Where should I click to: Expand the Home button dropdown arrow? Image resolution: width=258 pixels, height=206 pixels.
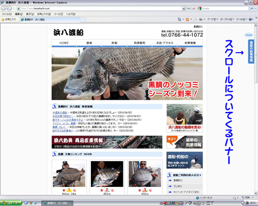coord(183,19)
